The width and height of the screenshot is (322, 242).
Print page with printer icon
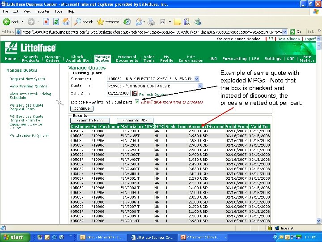(151, 22)
